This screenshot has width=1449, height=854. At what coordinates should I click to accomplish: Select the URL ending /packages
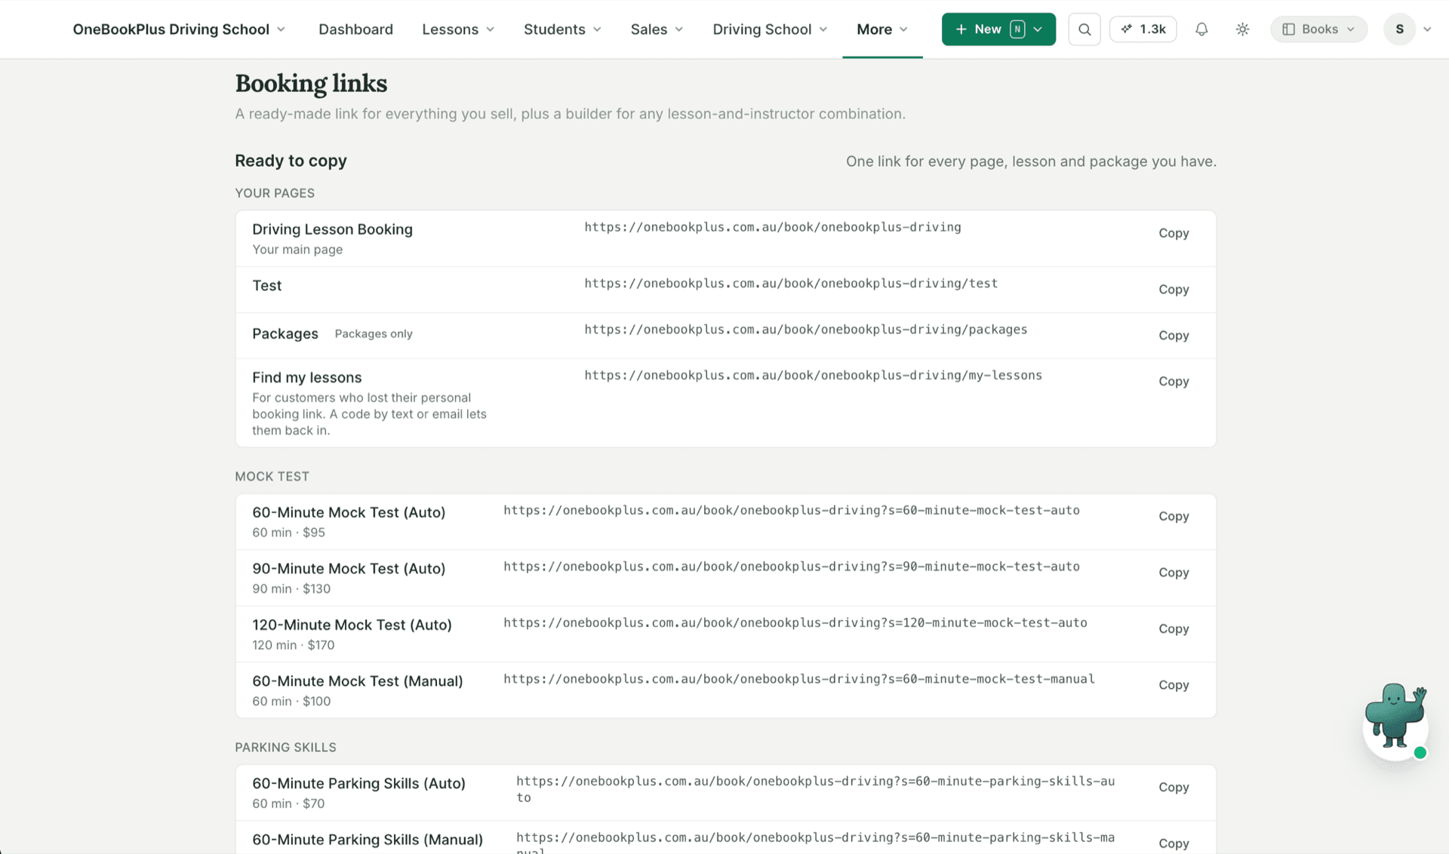(x=806, y=330)
